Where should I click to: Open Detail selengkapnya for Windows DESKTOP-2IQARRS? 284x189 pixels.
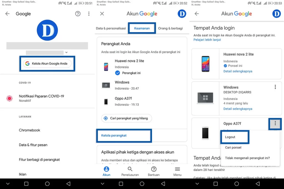pos(238,109)
